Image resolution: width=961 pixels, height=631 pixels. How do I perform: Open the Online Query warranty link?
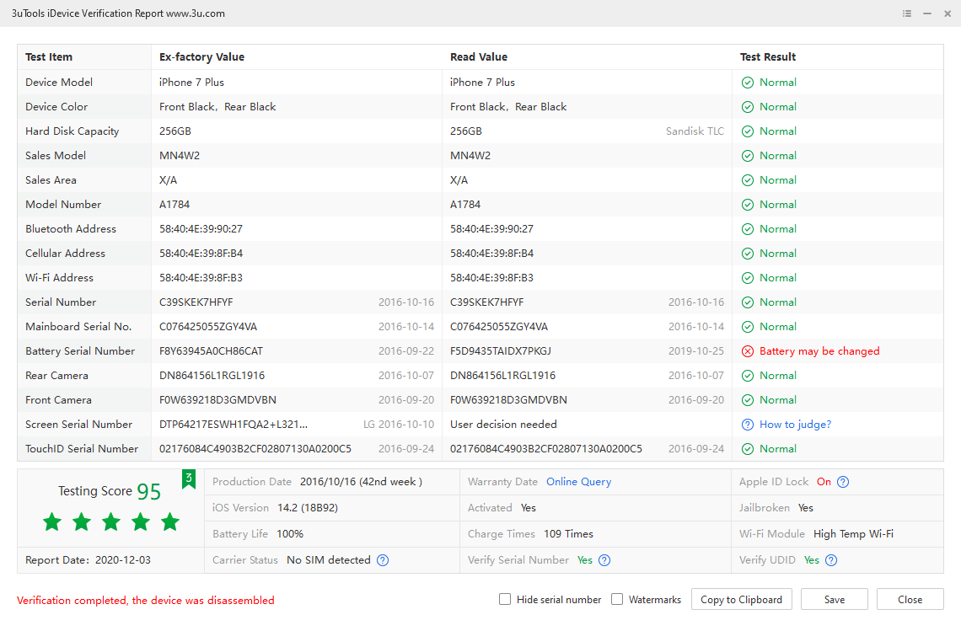coord(578,482)
